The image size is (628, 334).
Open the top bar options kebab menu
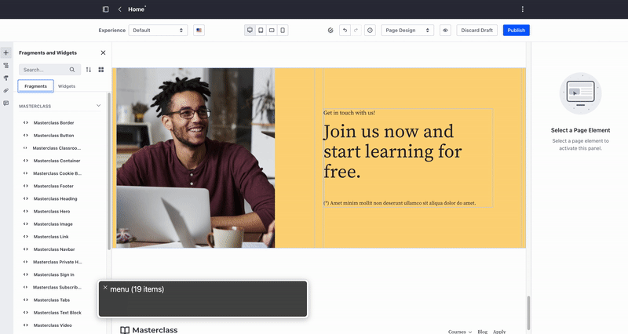point(522,9)
